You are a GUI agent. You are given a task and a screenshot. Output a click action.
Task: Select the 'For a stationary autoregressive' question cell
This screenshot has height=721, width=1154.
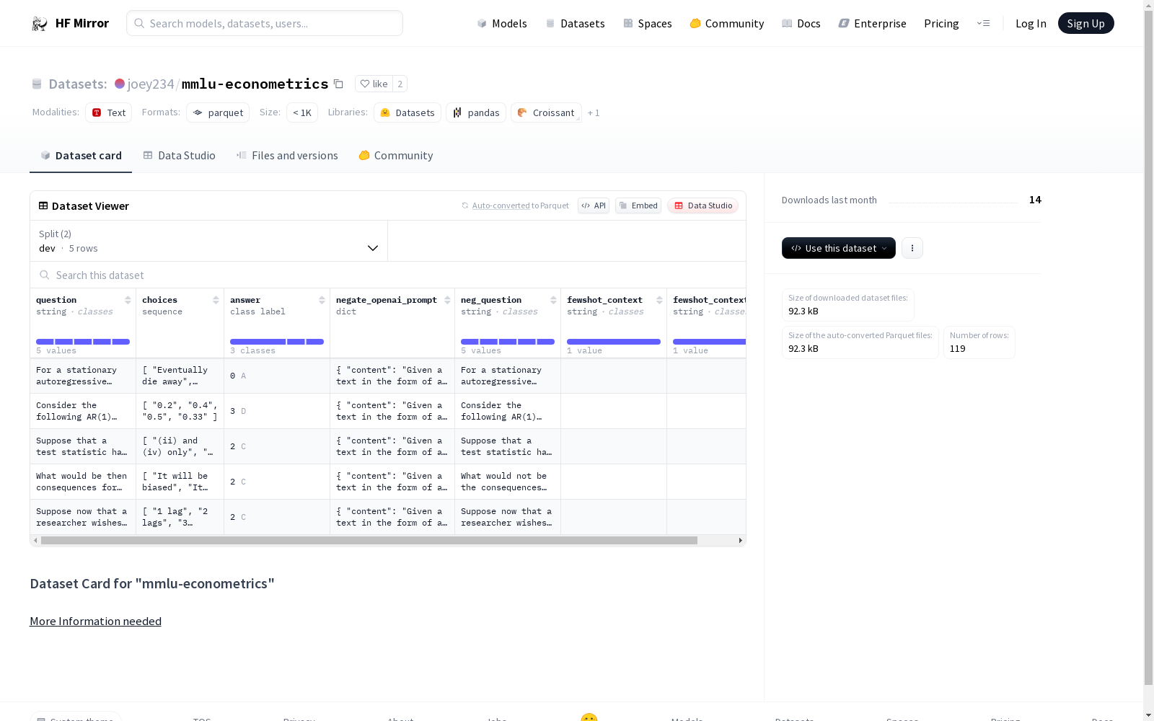tap(83, 376)
